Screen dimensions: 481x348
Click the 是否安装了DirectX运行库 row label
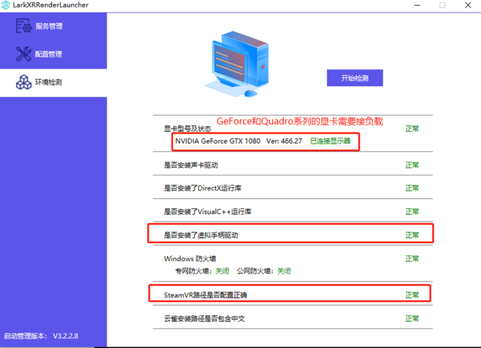coord(203,189)
